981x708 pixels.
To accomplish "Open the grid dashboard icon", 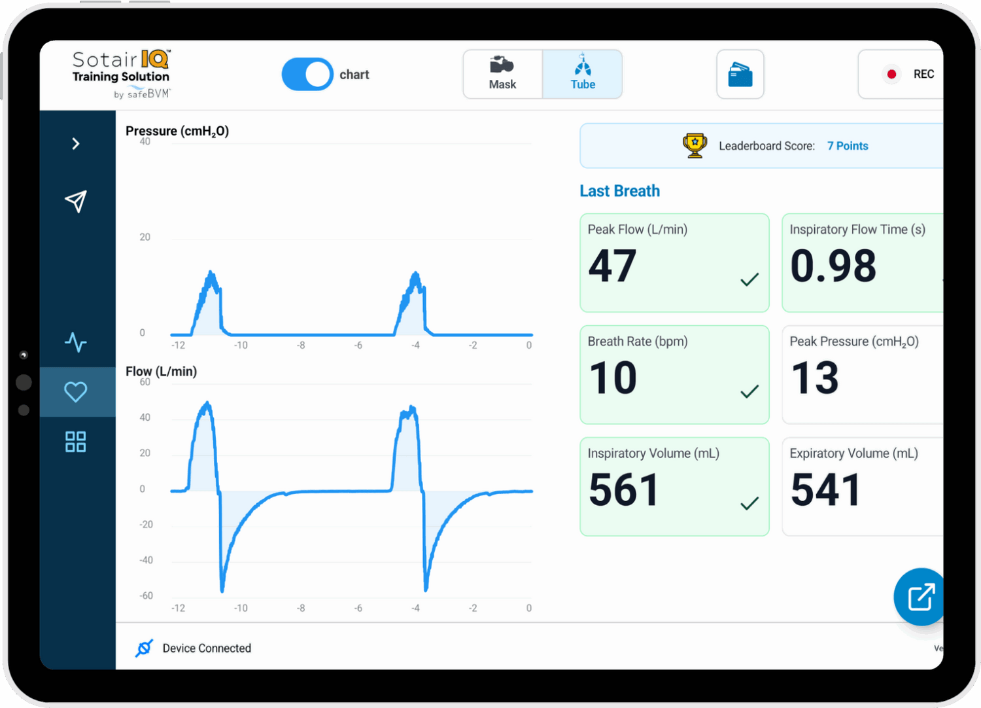I will pos(76,442).
